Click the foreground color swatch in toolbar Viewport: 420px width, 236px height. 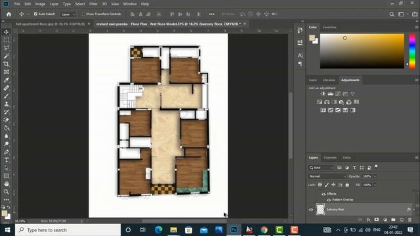(5, 213)
